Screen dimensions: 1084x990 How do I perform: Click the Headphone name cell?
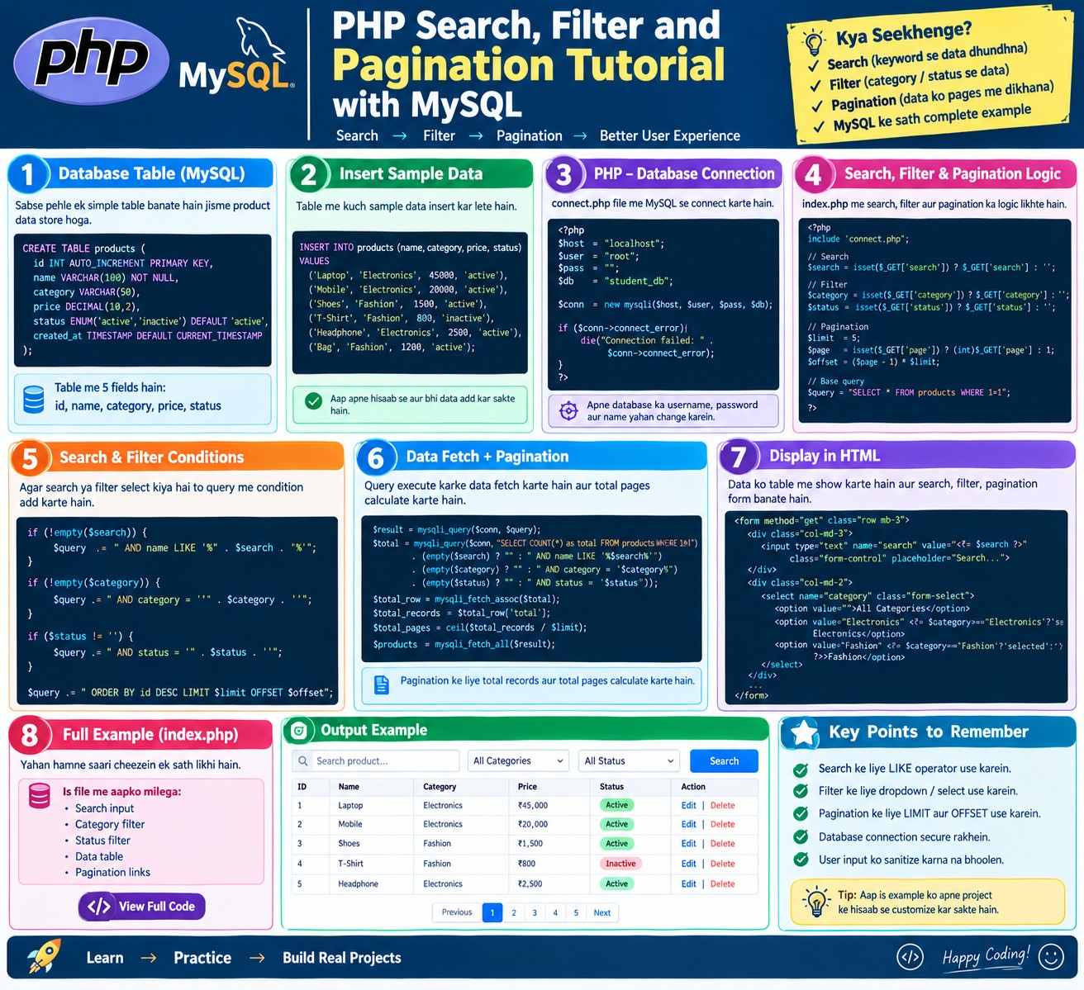(358, 883)
